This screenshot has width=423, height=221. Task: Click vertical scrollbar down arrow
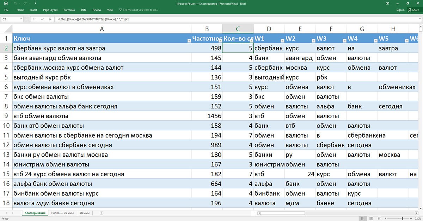coord(420,208)
